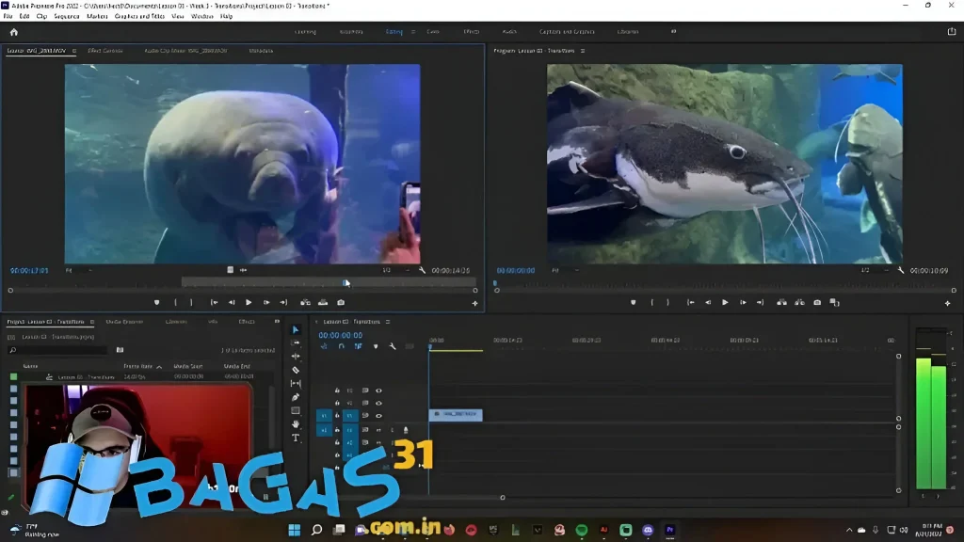This screenshot has width=964, height=542.
Task: Click Source monitor Export Frame camera
Action: [341, 302]
